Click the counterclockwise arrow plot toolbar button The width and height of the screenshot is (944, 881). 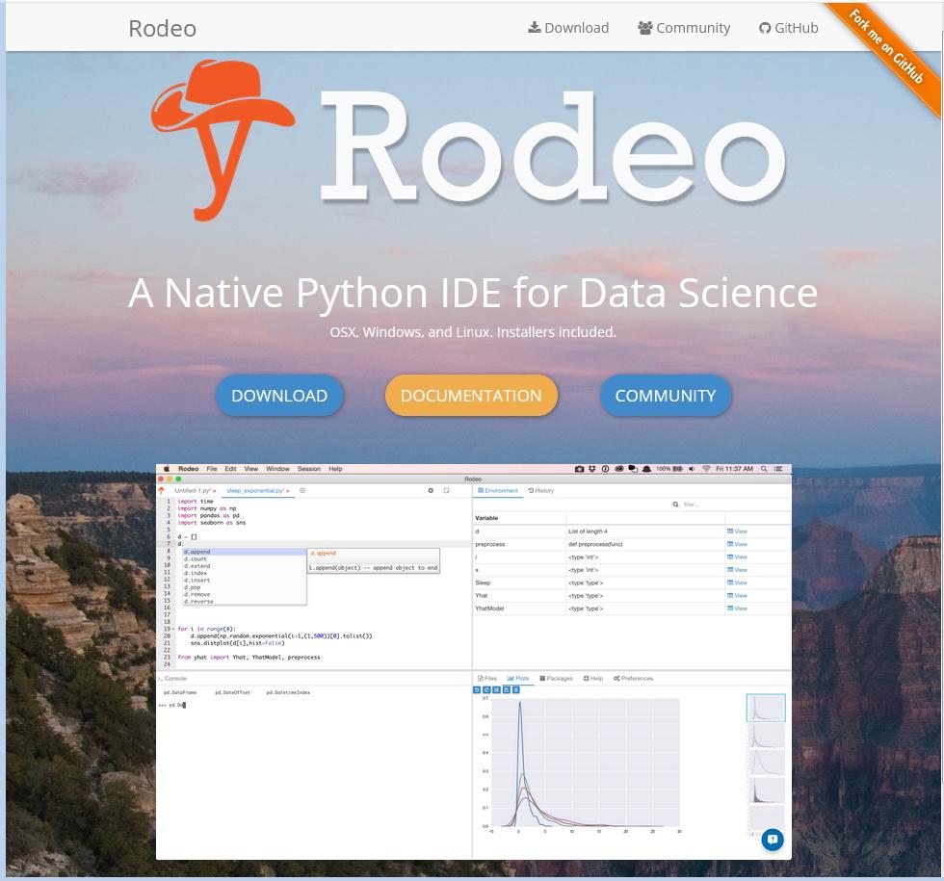[x=477, y=689]
